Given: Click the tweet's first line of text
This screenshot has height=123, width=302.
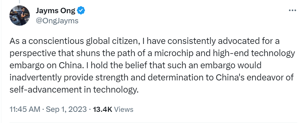Looking at the screenshot, I should pyautogui.click(x=145, y=41).
